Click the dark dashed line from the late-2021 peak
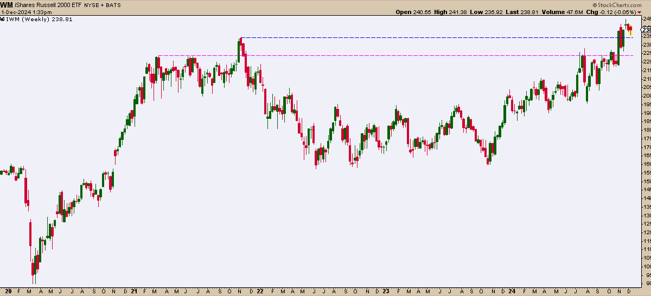Screen dimensions: 651x296 point(437,37)
